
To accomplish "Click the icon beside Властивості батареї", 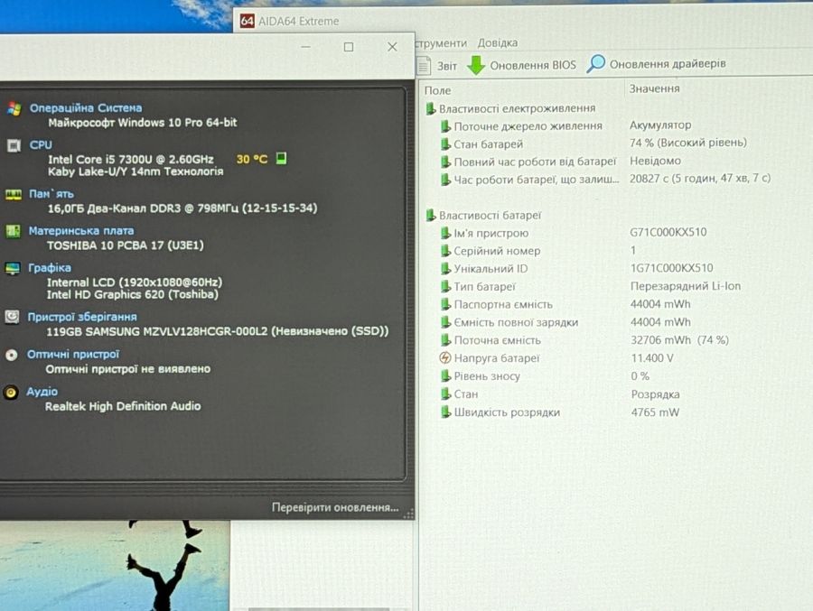I will (x=430, y=215).
